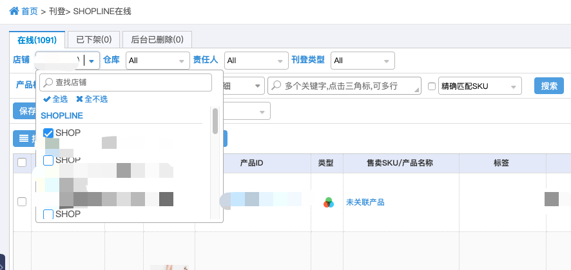The height and width of the screenshot is (270, 571).
Task: Switch to the 已下架(0) tab
Action: pyautogui.click(x=94, y=40)
